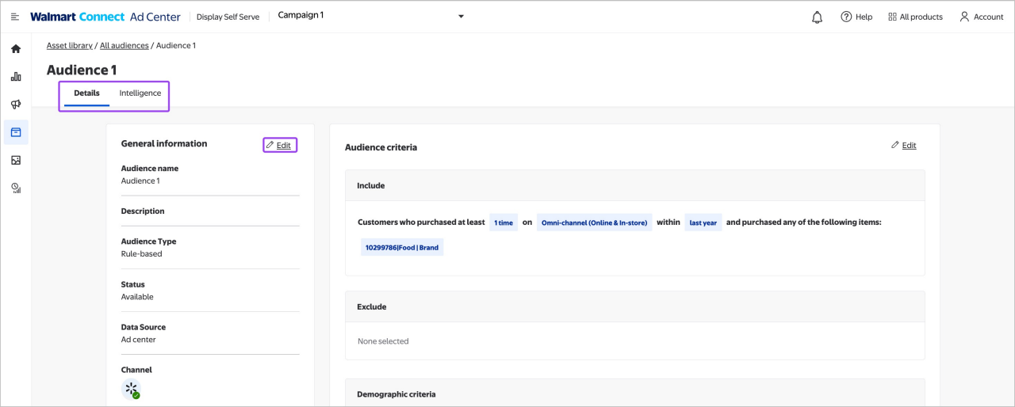The image size is (1015, 407).
Task: Open the hamburger navigation menu
Action: pos(14,17)
